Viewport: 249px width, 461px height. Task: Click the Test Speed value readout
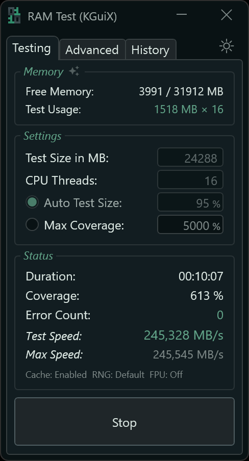[x=184, y=335]
